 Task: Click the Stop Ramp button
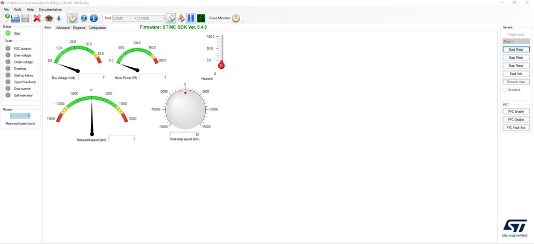516,65
